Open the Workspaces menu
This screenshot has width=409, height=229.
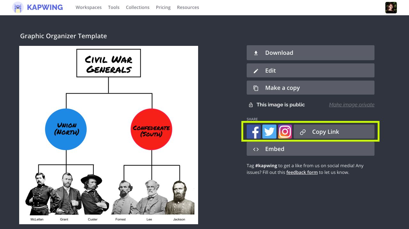click(89, 7)
